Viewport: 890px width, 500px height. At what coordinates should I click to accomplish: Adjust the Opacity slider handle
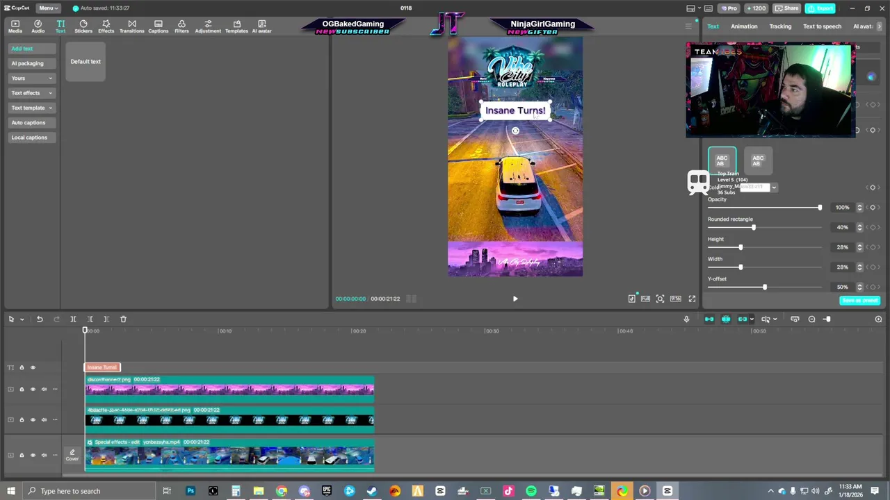pos(820,208)
